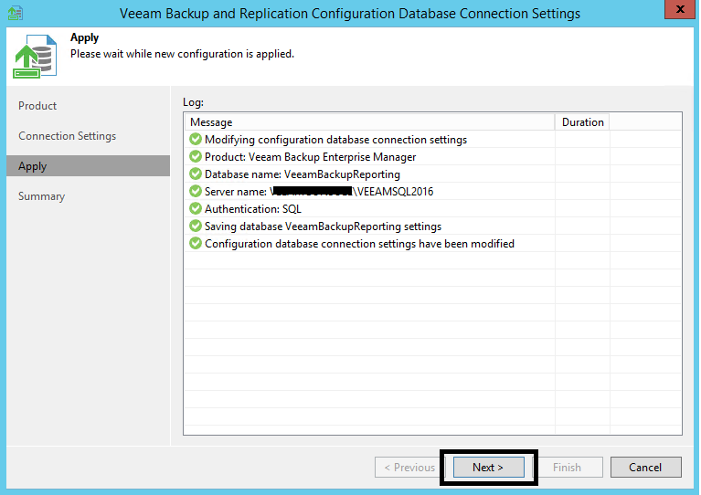Click the Message column header
701x495 pixels.
(x=369, y=122)
